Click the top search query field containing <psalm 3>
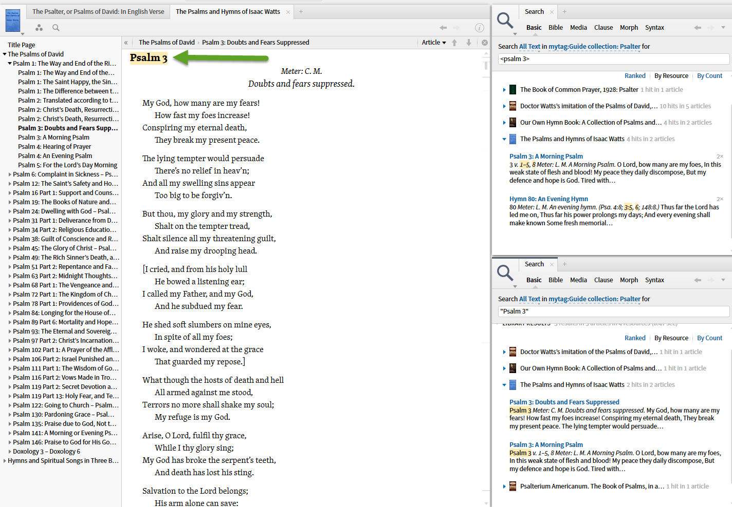 pyautogui.click(x=614, y=59)
